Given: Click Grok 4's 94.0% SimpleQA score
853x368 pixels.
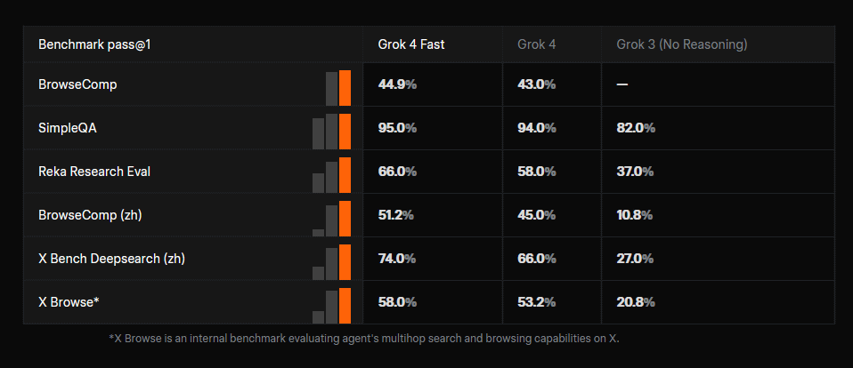Looking at the screenshot, I should coord(537,128).
